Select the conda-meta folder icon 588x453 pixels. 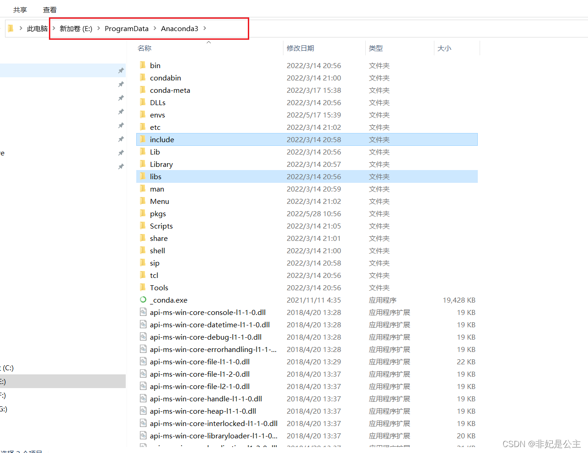[143, 90]
